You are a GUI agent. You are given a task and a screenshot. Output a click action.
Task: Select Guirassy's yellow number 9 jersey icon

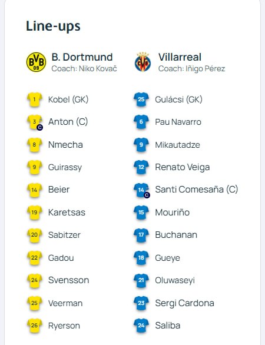[x=35, y=167]
